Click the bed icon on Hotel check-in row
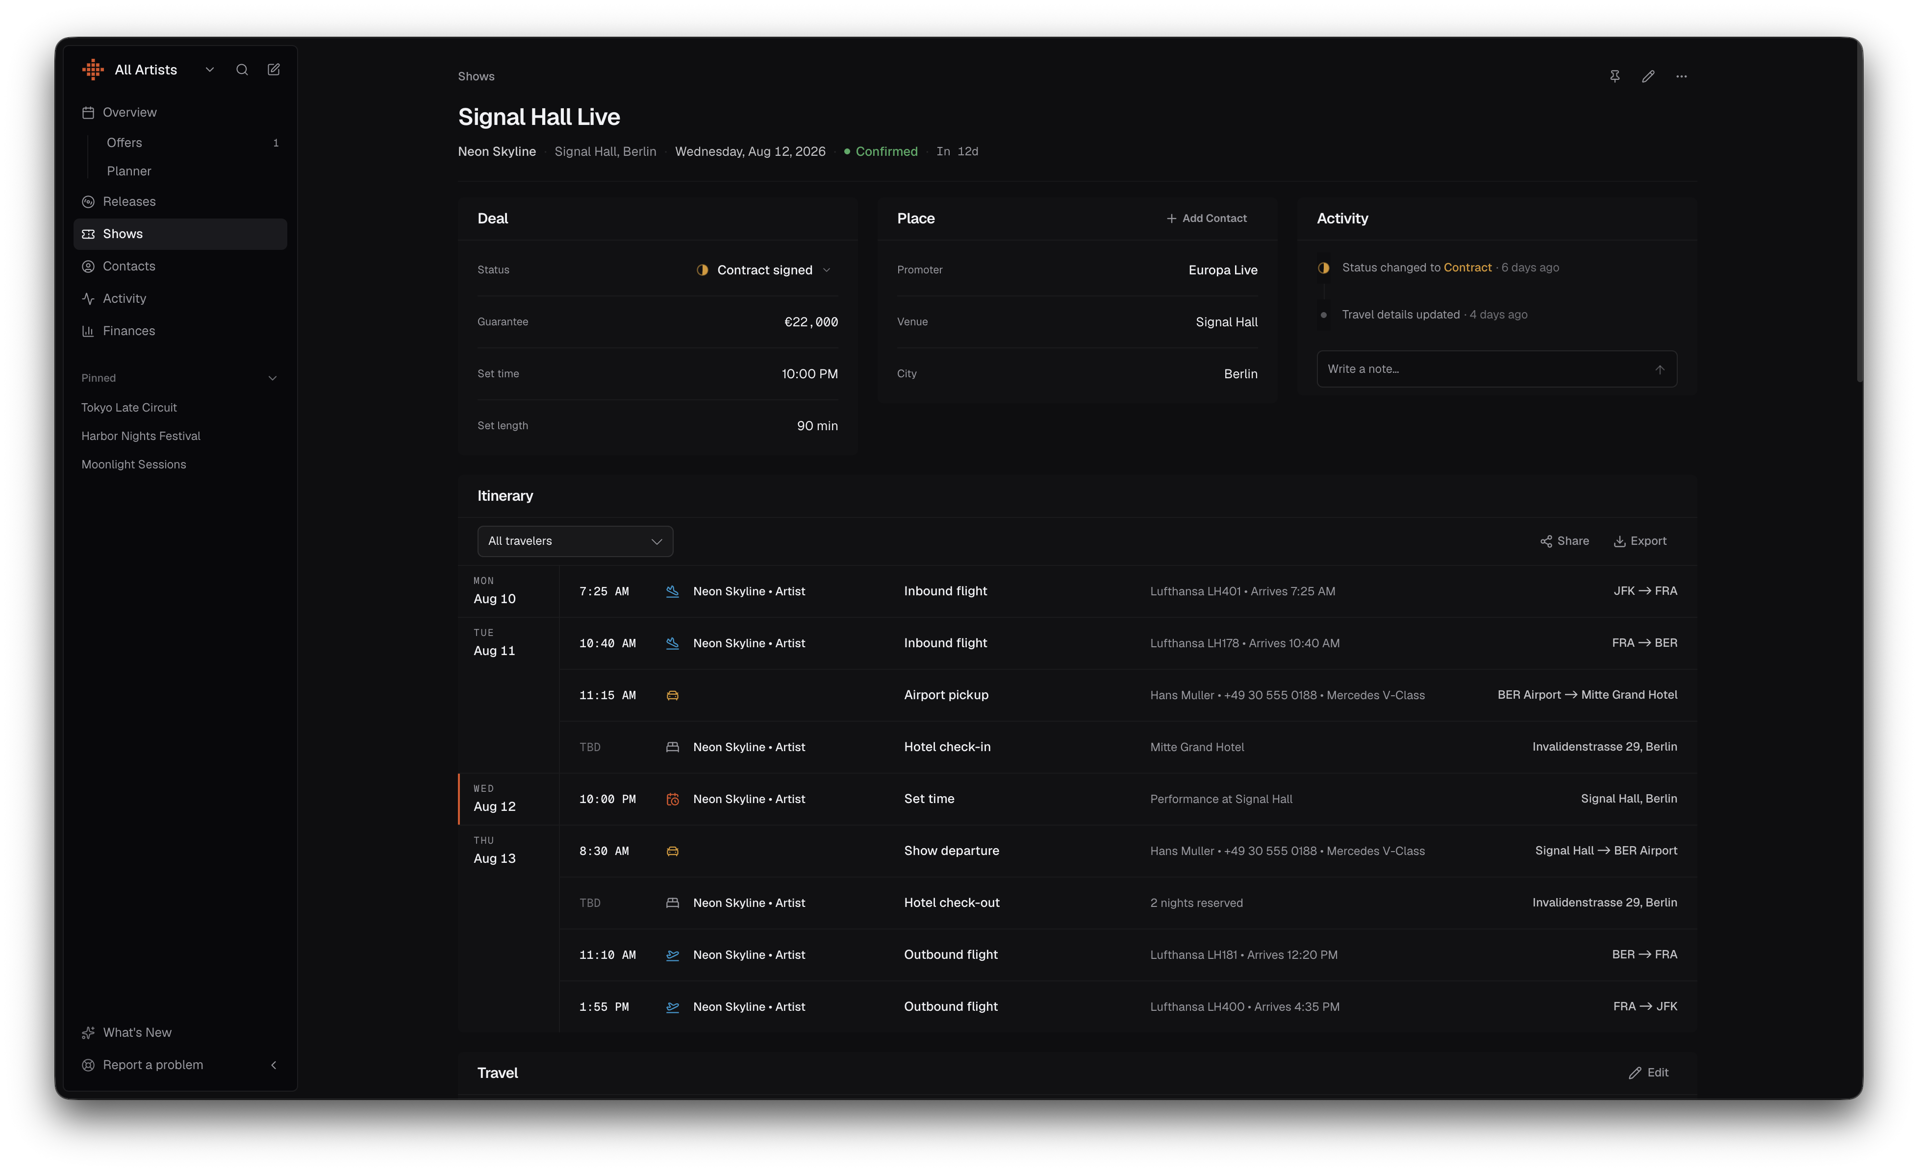This screenshot has width=1918, height=1172. [673, 747]
